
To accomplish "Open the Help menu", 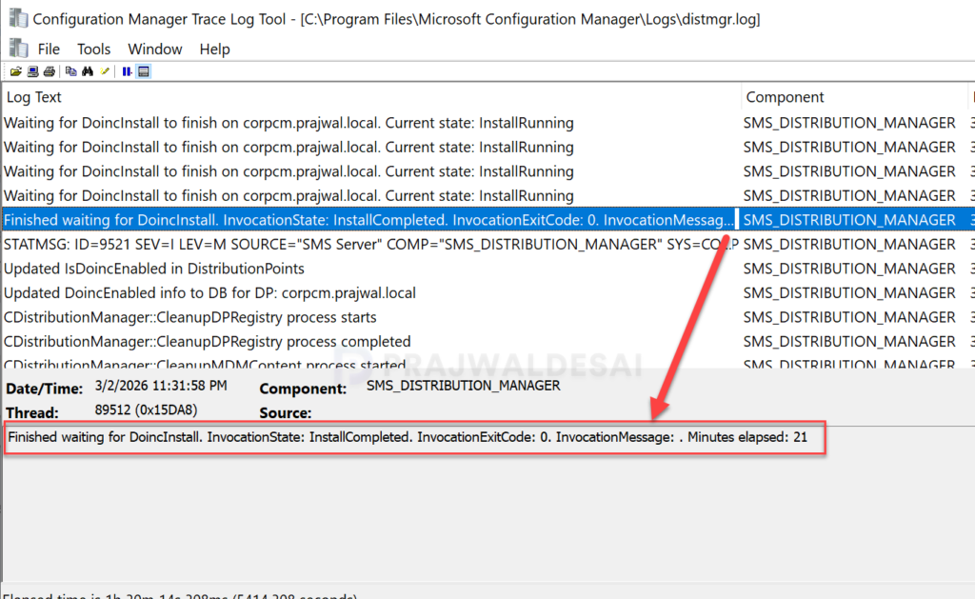I will click(214, 50).
